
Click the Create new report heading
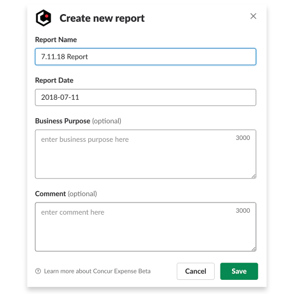pos(102,19)
